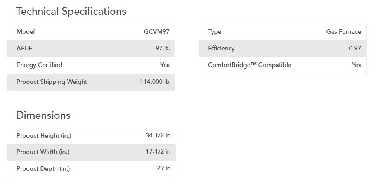Click the 29 in depth value
378x184 pixels.
(x=163, y=168)
